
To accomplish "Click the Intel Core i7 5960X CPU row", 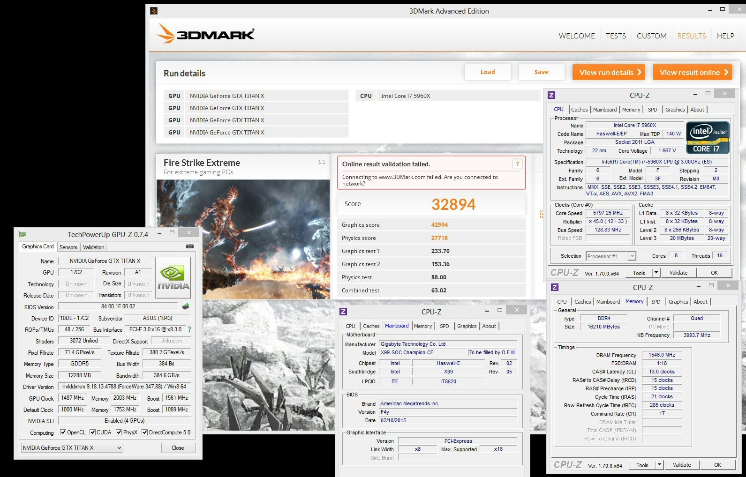I will 448,96.
